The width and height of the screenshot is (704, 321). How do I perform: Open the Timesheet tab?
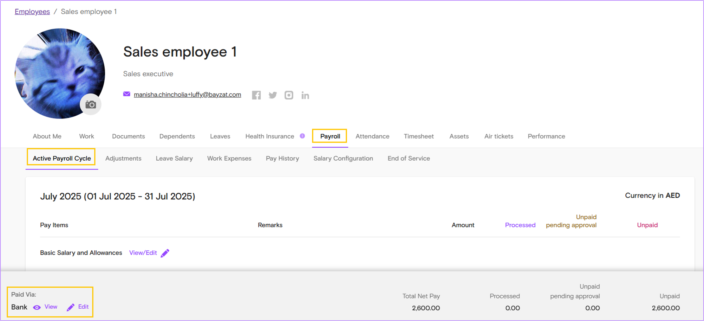[419, 136]
